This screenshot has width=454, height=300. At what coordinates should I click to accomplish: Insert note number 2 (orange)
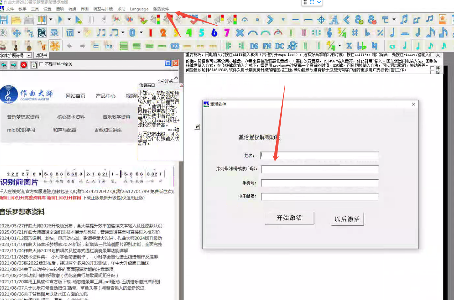pyautogui.click(x=163, y=33)
